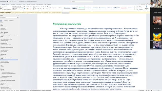
Task: Apply the Без интервала style
Action: click(53, 8)
